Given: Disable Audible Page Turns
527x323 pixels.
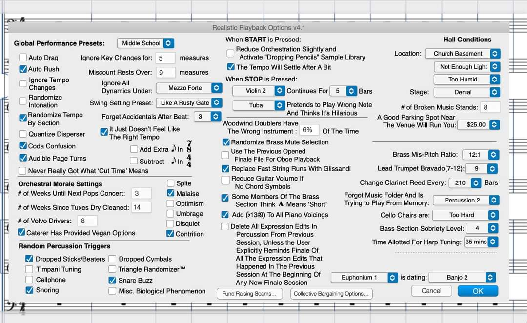Looking at the screenshot, I should click(23, 158).
